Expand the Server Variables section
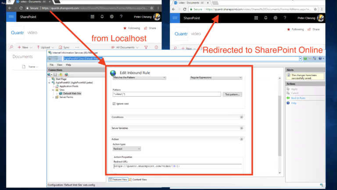 tap(241, 128)
